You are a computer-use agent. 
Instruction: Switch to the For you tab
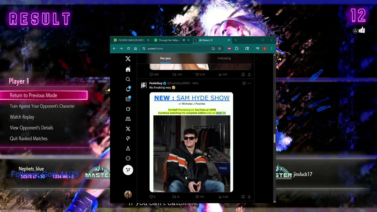coord(166,58)
